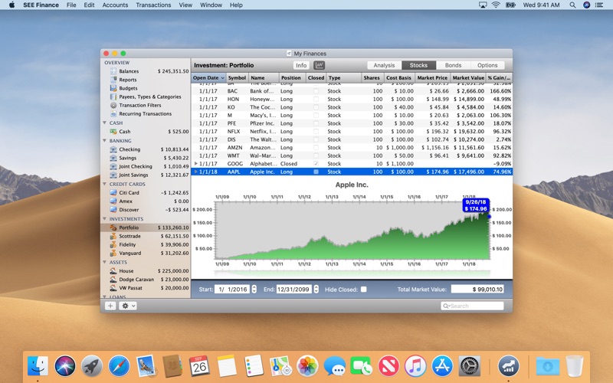Screen dimensions: 613x383
Task: Open Payees, Types & Categories icon
Action: coord(113,97)
